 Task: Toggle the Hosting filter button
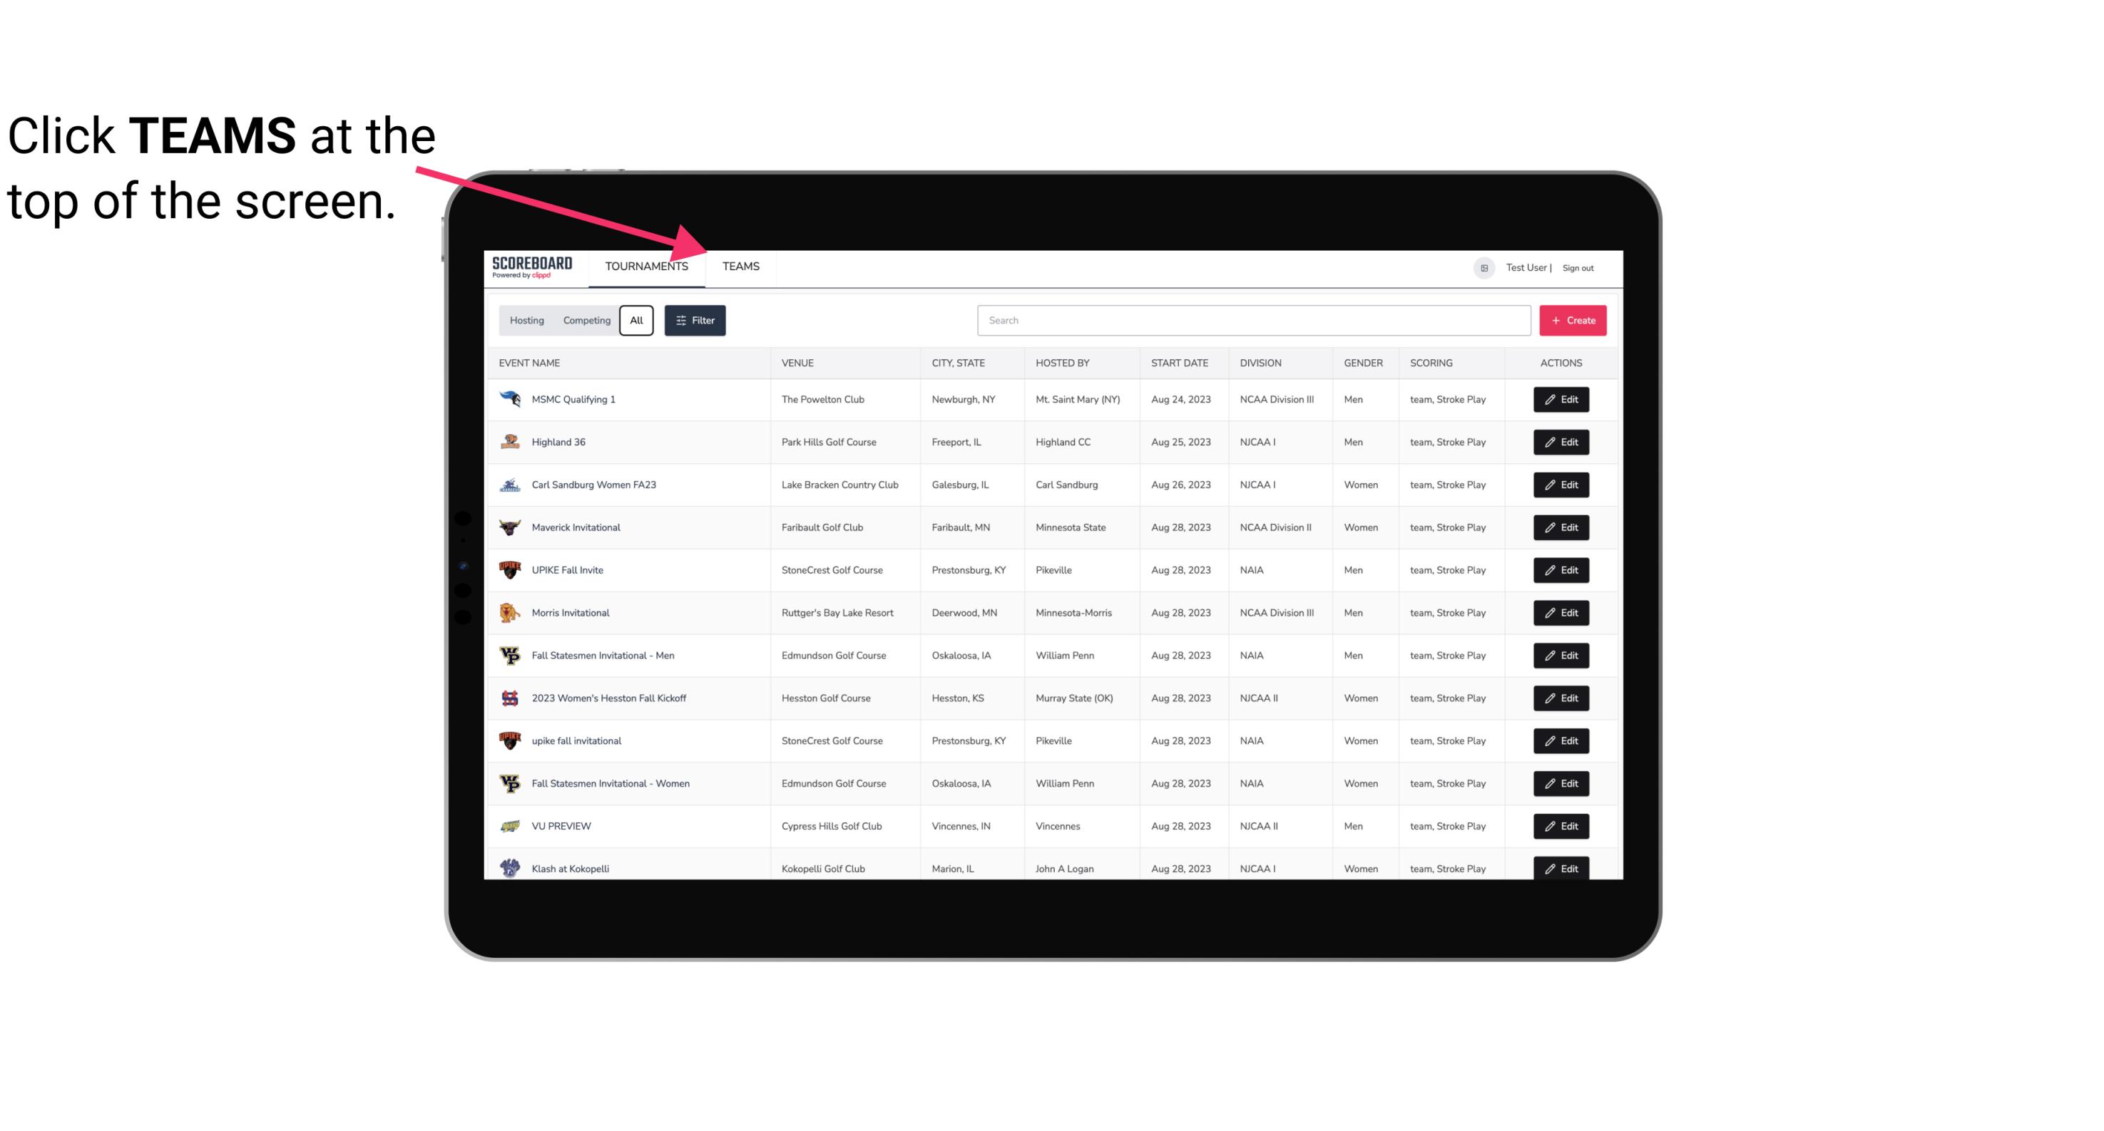[x=526, y=321]
